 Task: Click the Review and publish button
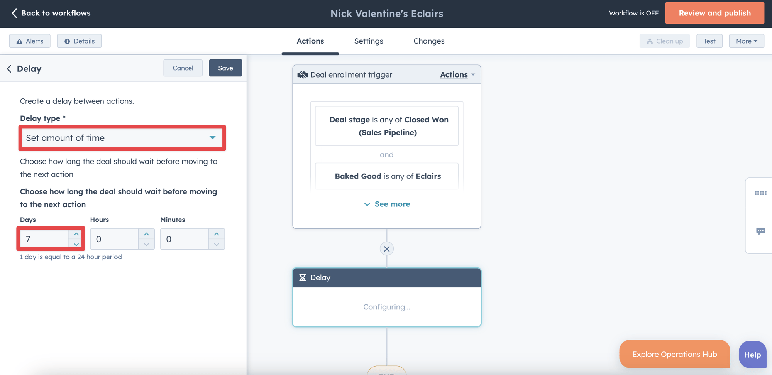[x=714, y=13]
